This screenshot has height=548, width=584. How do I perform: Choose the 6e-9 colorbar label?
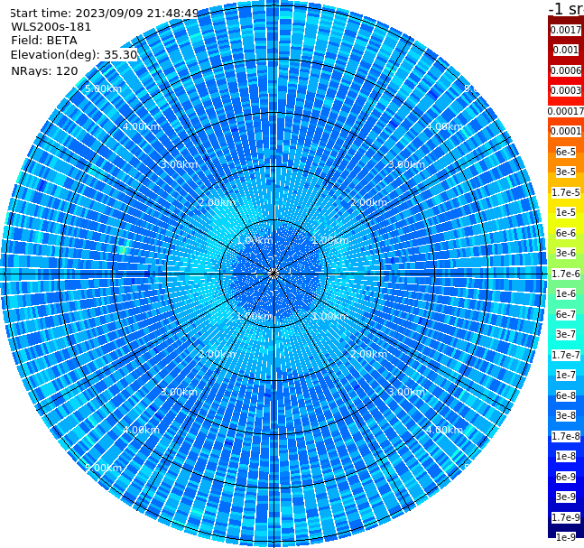pyautogui.click(x=566, y=477)
